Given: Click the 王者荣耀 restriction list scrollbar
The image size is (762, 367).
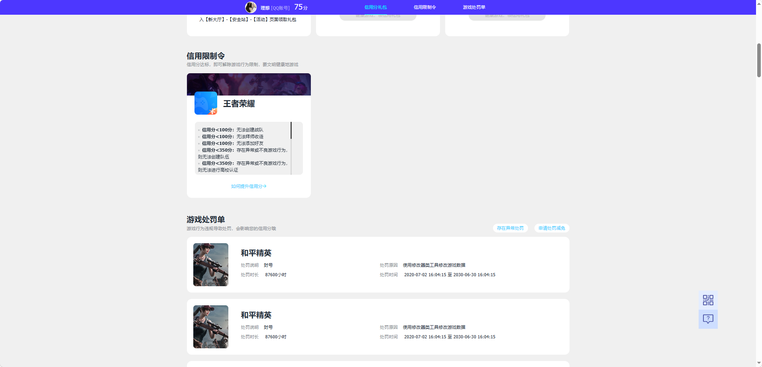Looking at the screenshot, I should pos(291,131).
